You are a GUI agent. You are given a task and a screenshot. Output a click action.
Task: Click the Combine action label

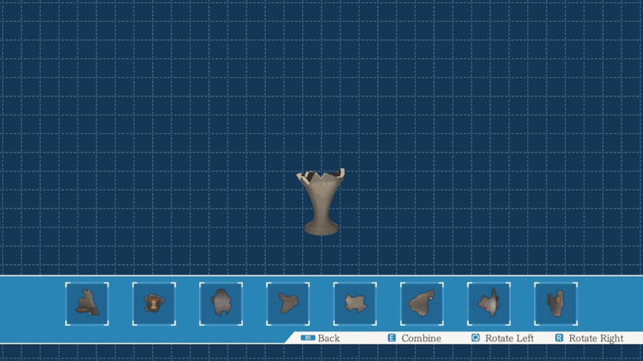pyautogui.click(x=421, y=338)
